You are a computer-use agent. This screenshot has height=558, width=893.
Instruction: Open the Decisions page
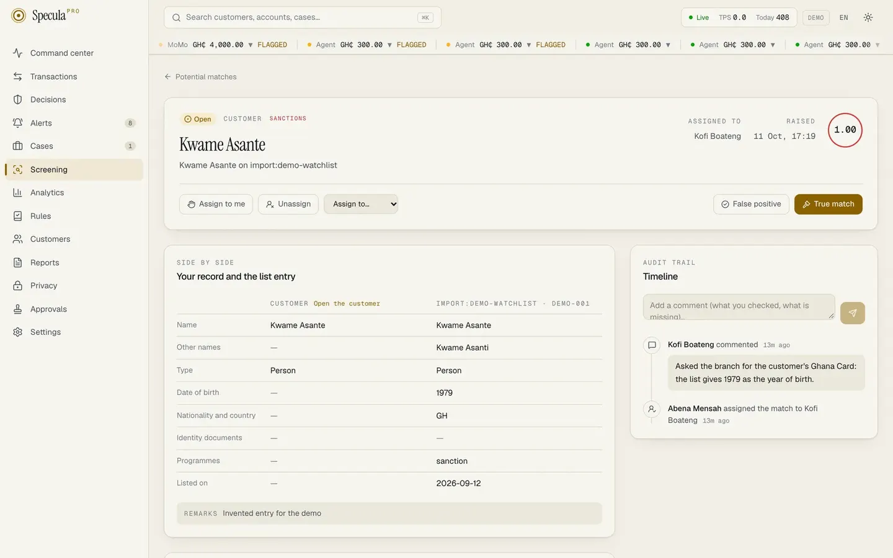[x=74, y=100]
